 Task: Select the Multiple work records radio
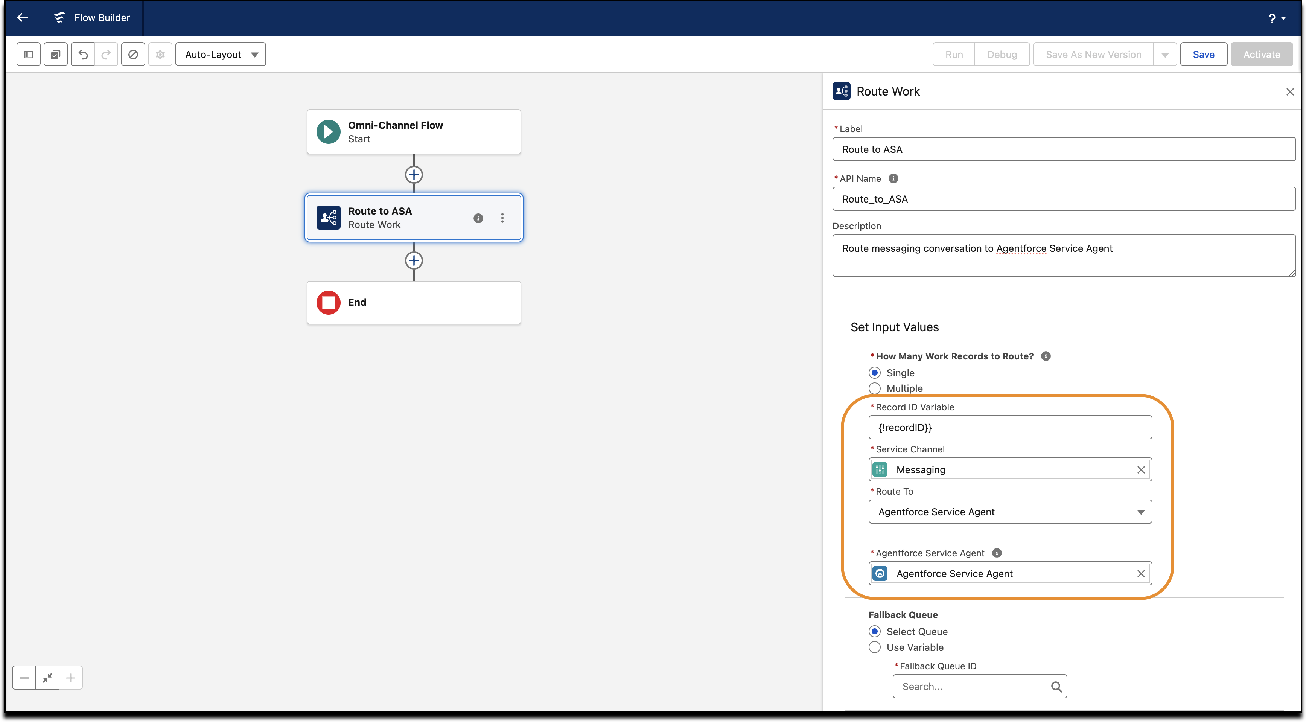coord(875,388)
